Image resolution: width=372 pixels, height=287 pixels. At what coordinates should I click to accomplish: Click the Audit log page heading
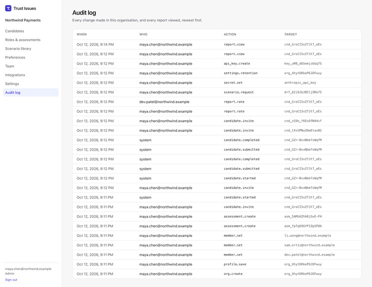point(84,13)
